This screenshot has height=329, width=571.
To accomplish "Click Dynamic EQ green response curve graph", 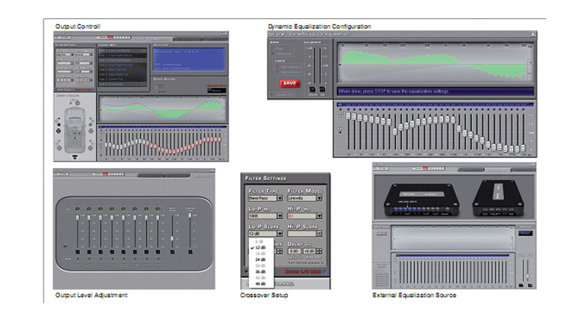I will coord(433,65).
